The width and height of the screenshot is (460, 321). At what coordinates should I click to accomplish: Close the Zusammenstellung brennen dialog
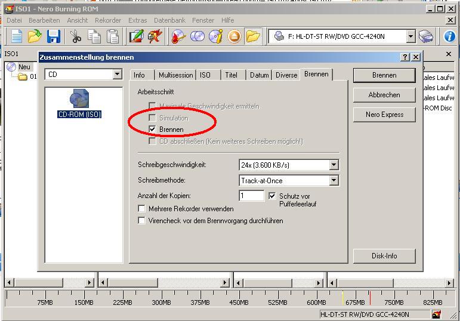[416, 57]
